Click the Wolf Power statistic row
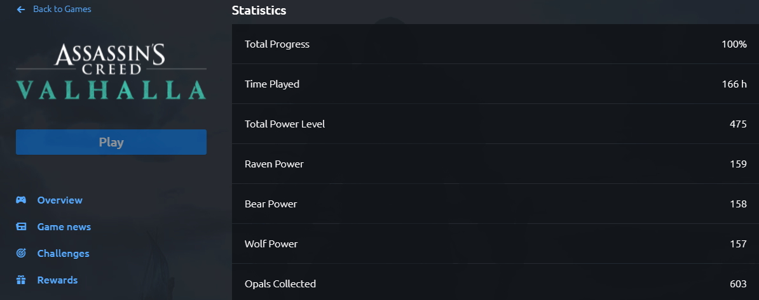This screenshot has height=300, width=759. tap(495, 244)
